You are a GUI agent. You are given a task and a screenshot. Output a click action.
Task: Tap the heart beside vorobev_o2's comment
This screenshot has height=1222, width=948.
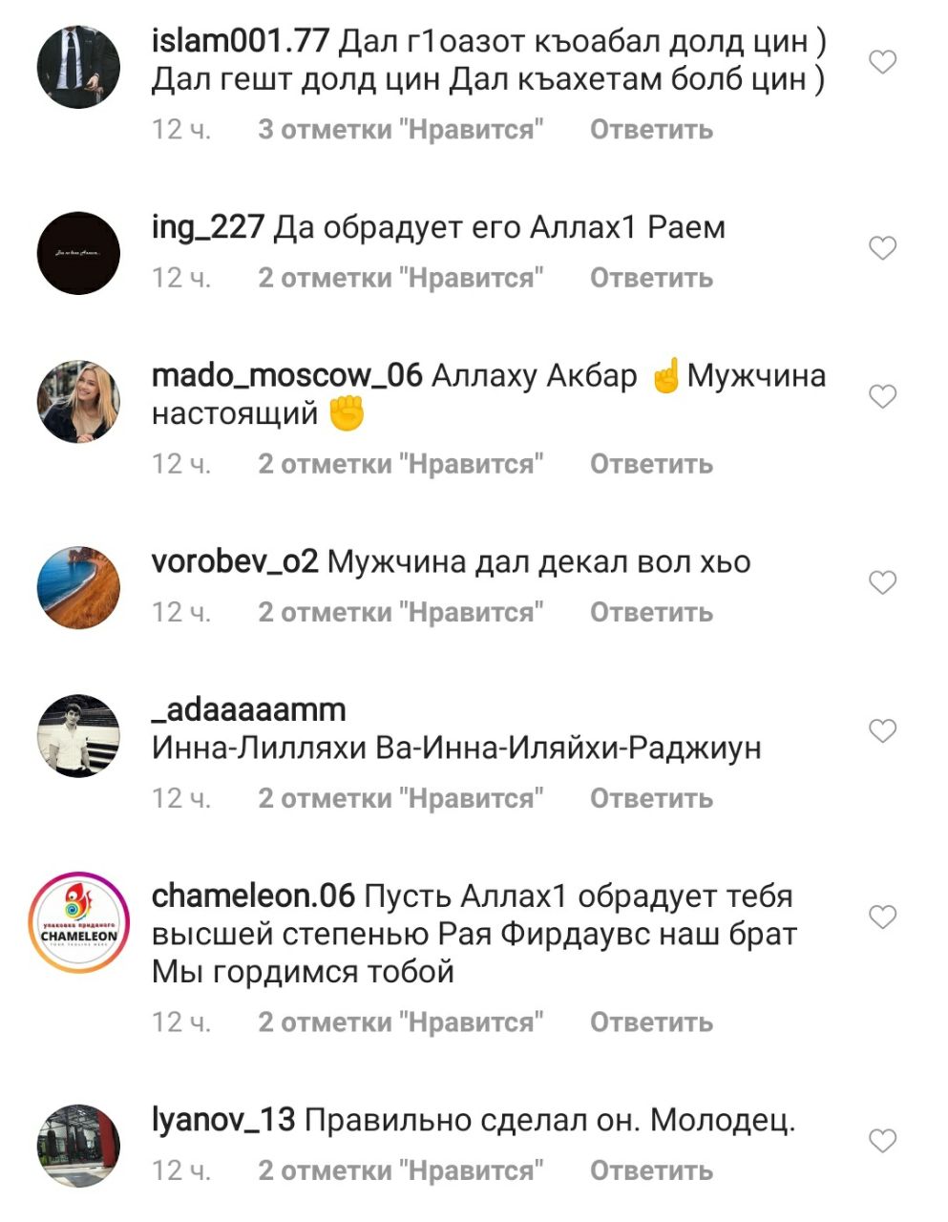click(883, 582)
